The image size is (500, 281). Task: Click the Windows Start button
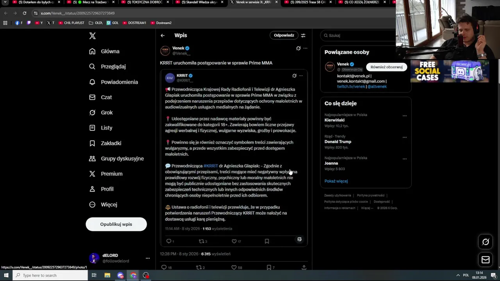coord(6,276)
